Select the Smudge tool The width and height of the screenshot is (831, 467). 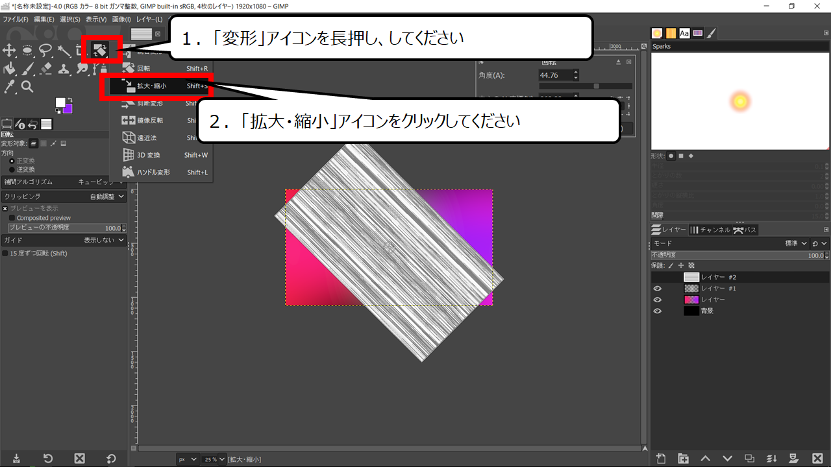(x=82, y=68)
